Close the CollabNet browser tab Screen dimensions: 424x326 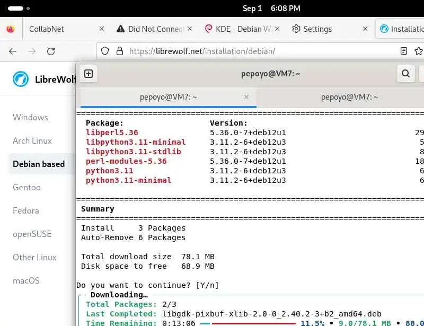point(102,29)
